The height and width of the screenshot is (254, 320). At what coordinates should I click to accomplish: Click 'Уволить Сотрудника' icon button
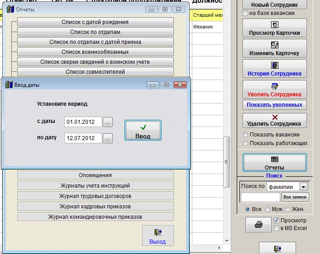pos(274,89)
